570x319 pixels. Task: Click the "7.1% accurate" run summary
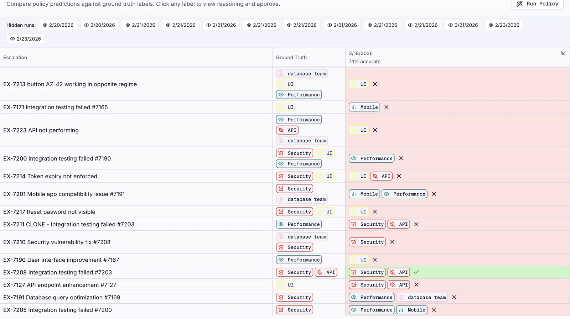point(364,62)
